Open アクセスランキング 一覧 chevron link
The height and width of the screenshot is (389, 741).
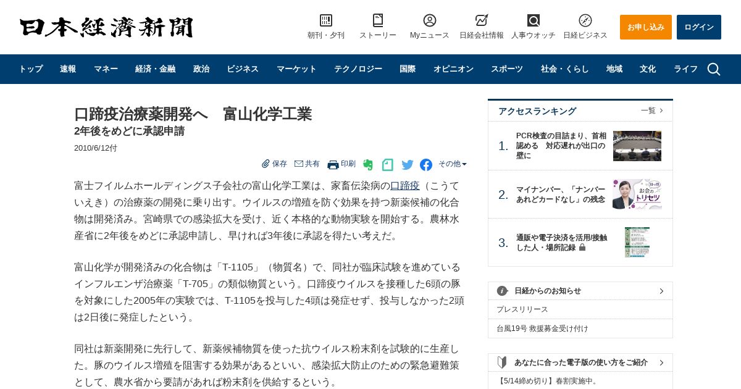(x=652, y=111)
